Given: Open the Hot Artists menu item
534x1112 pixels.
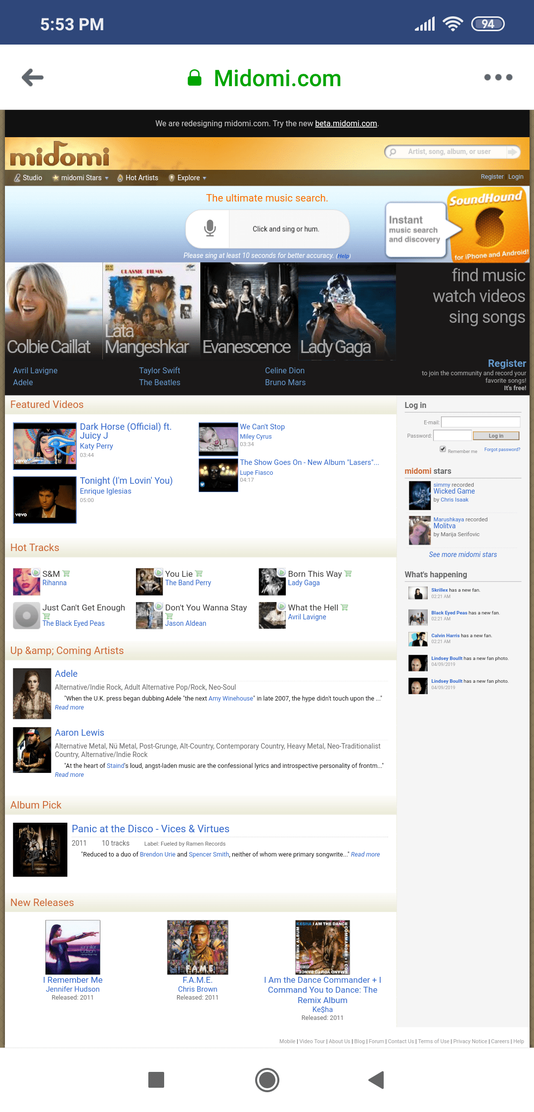Looking at the screenshot, I should click(137, 178).
